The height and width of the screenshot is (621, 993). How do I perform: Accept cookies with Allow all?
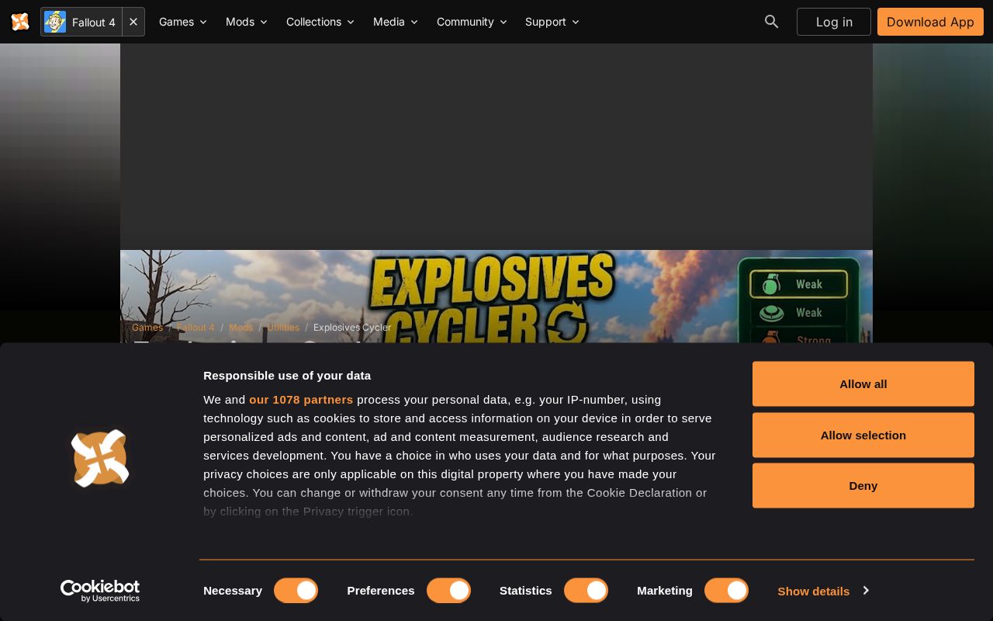tap(863, 383)
